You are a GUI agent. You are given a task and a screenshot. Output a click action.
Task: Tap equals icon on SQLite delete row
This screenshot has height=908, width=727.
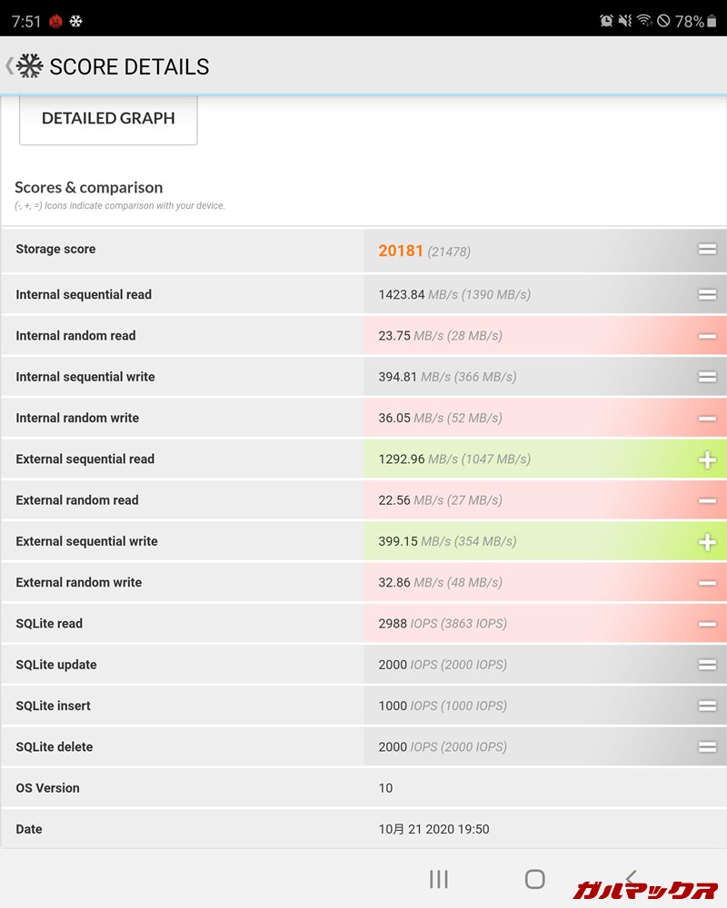point(707,747)
